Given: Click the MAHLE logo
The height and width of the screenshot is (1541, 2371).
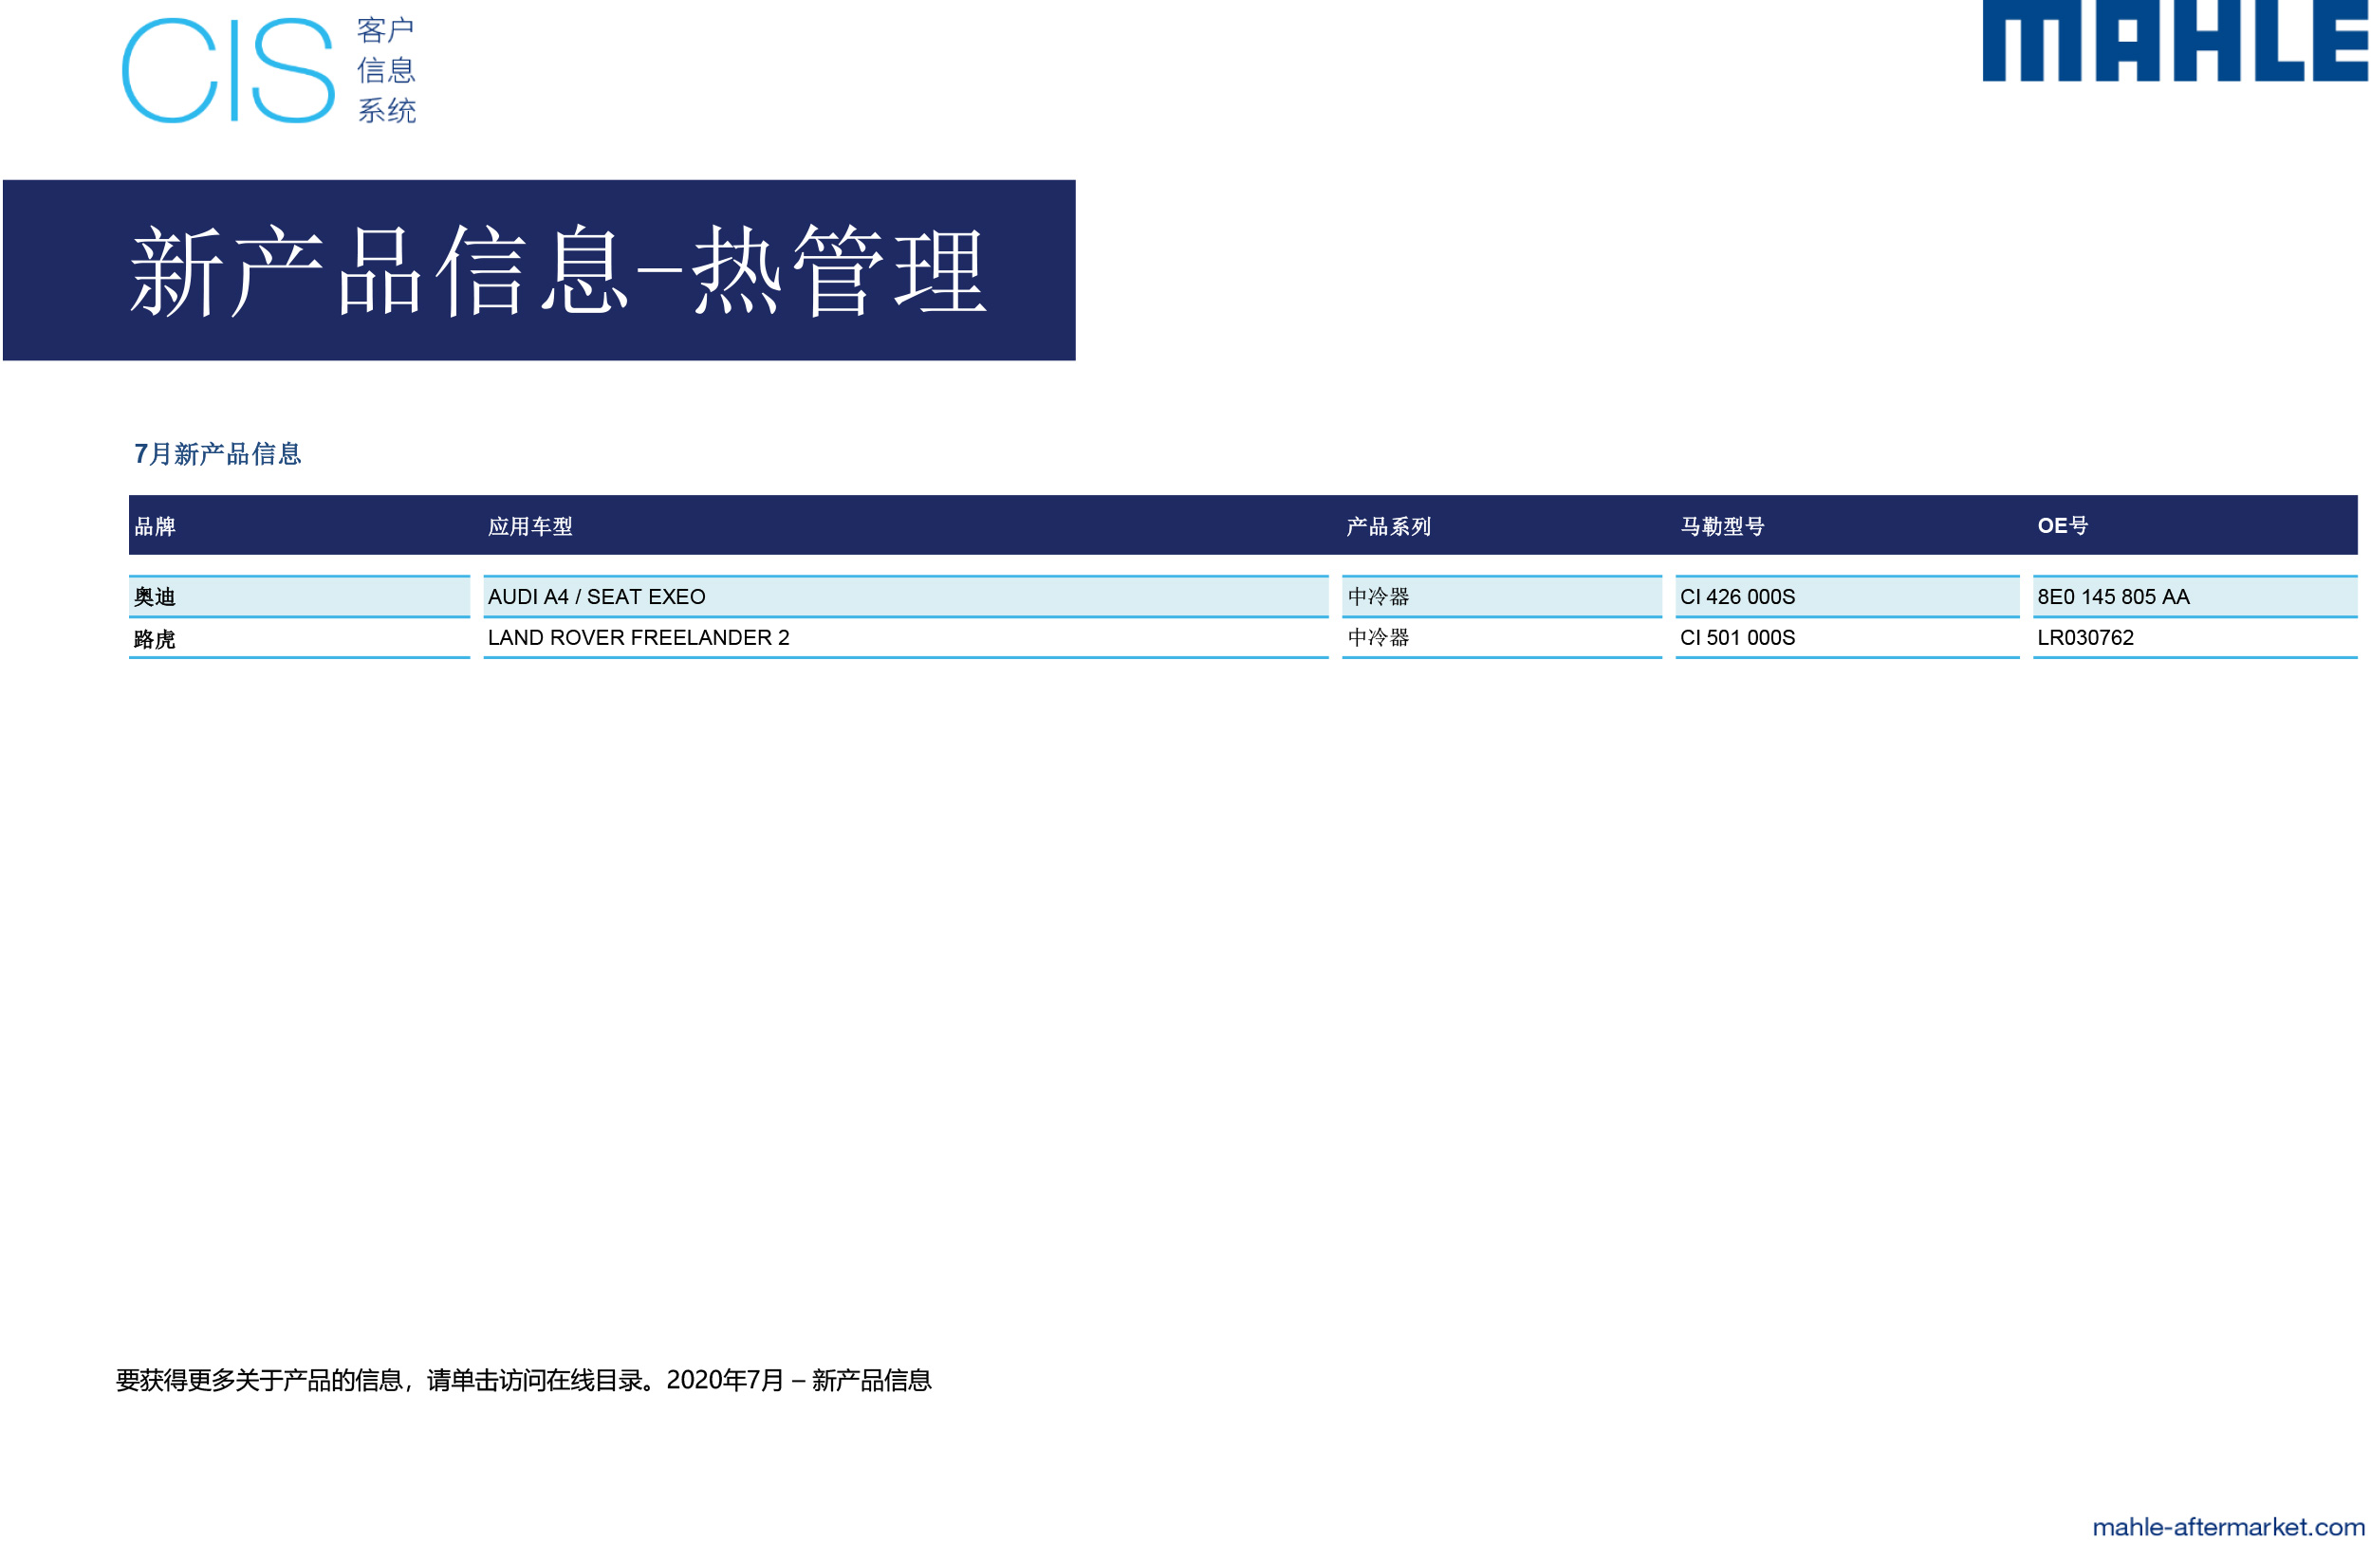Looking at the screenshot, I should click(2176, 41).
